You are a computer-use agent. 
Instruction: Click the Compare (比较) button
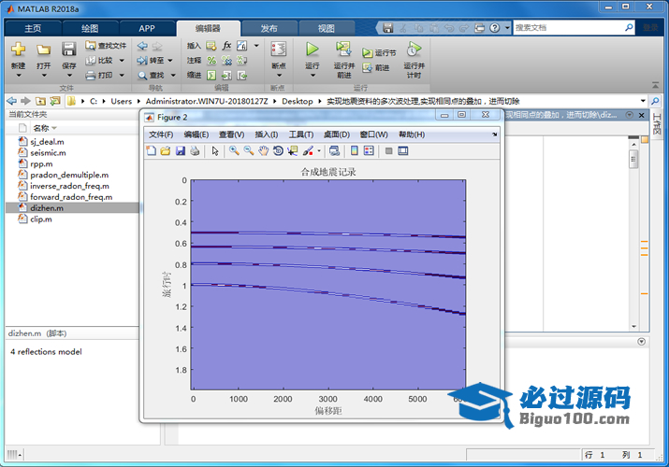point(99,61)
